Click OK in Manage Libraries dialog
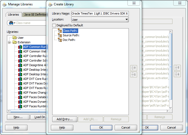 (x=150, y=127)
